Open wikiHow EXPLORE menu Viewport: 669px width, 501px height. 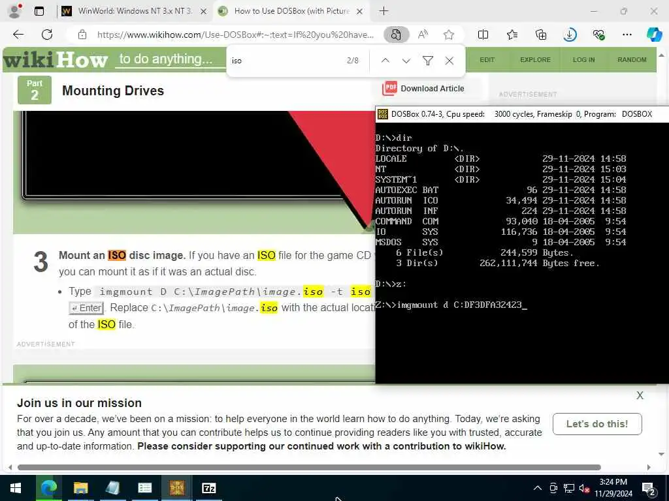535,59
